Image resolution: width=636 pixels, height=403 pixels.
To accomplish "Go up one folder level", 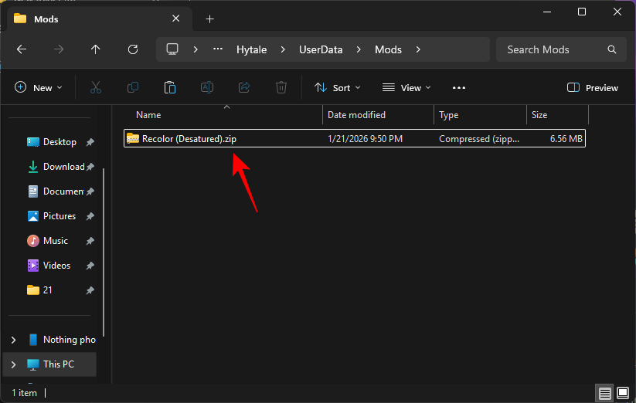I will click(96, 49).
